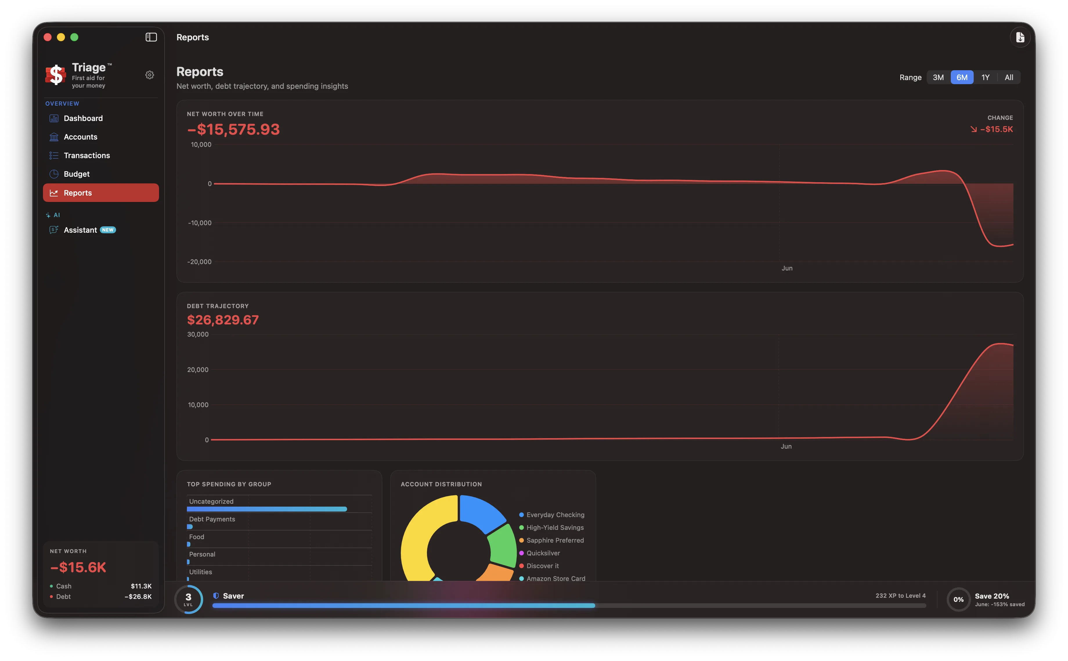Click the Reports trend line icon

click(x=54, y=193)
